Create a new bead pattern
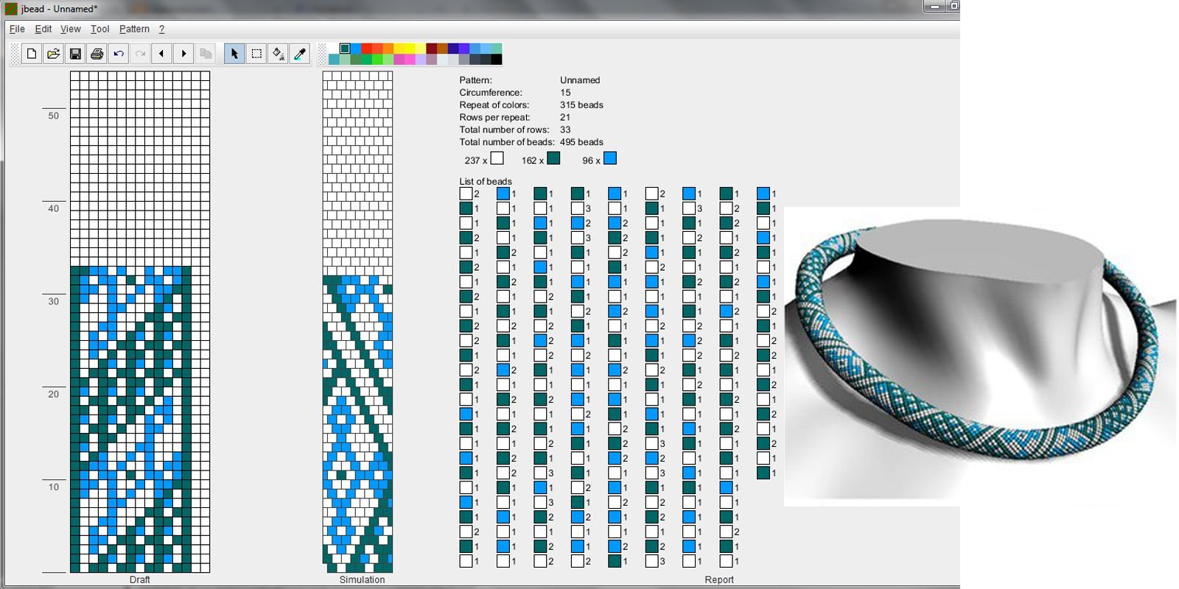Image resolution: width=1179 pixels, height=589 pixels. click(32, 54)
